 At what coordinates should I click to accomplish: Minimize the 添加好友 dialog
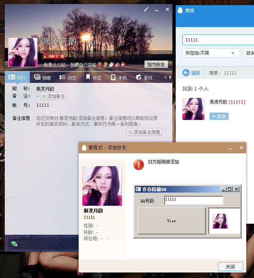click(x=230, y=148)
